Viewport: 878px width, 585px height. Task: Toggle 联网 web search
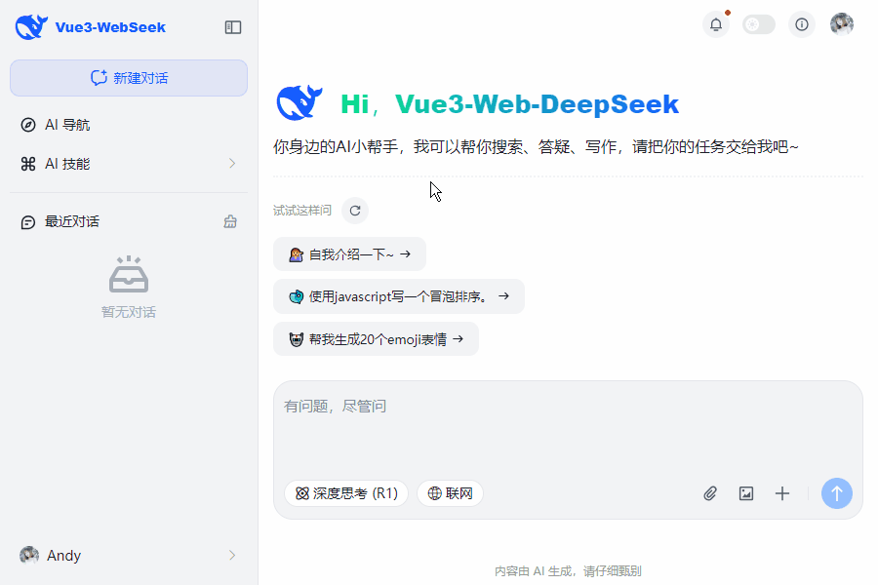click(x=450, y=493)
